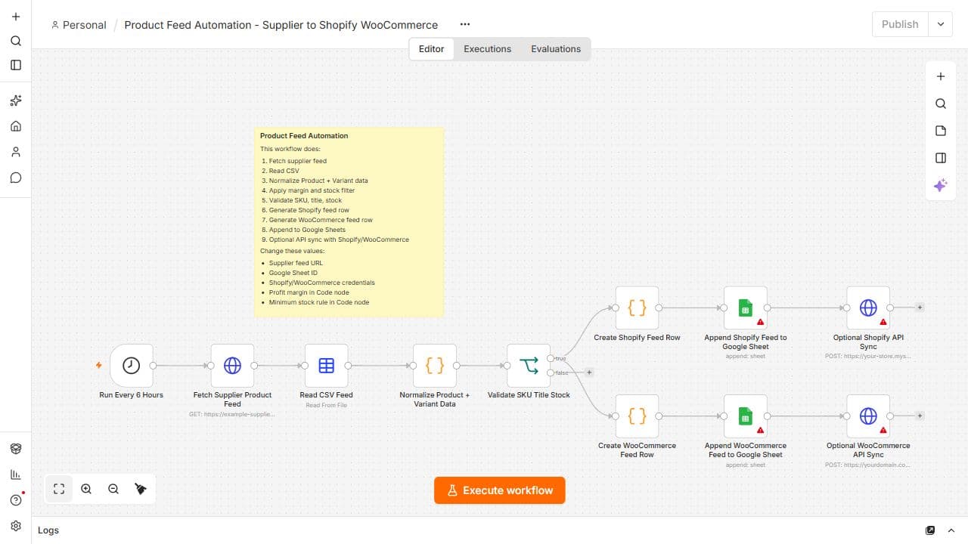Open the help question mark icon

(16, 500)
